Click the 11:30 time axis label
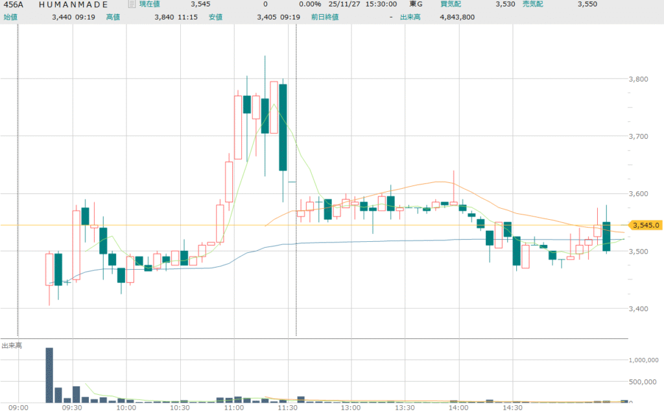The width and height of the screenshot is (664, 411). pyautogui.click(x=287, y=408)
